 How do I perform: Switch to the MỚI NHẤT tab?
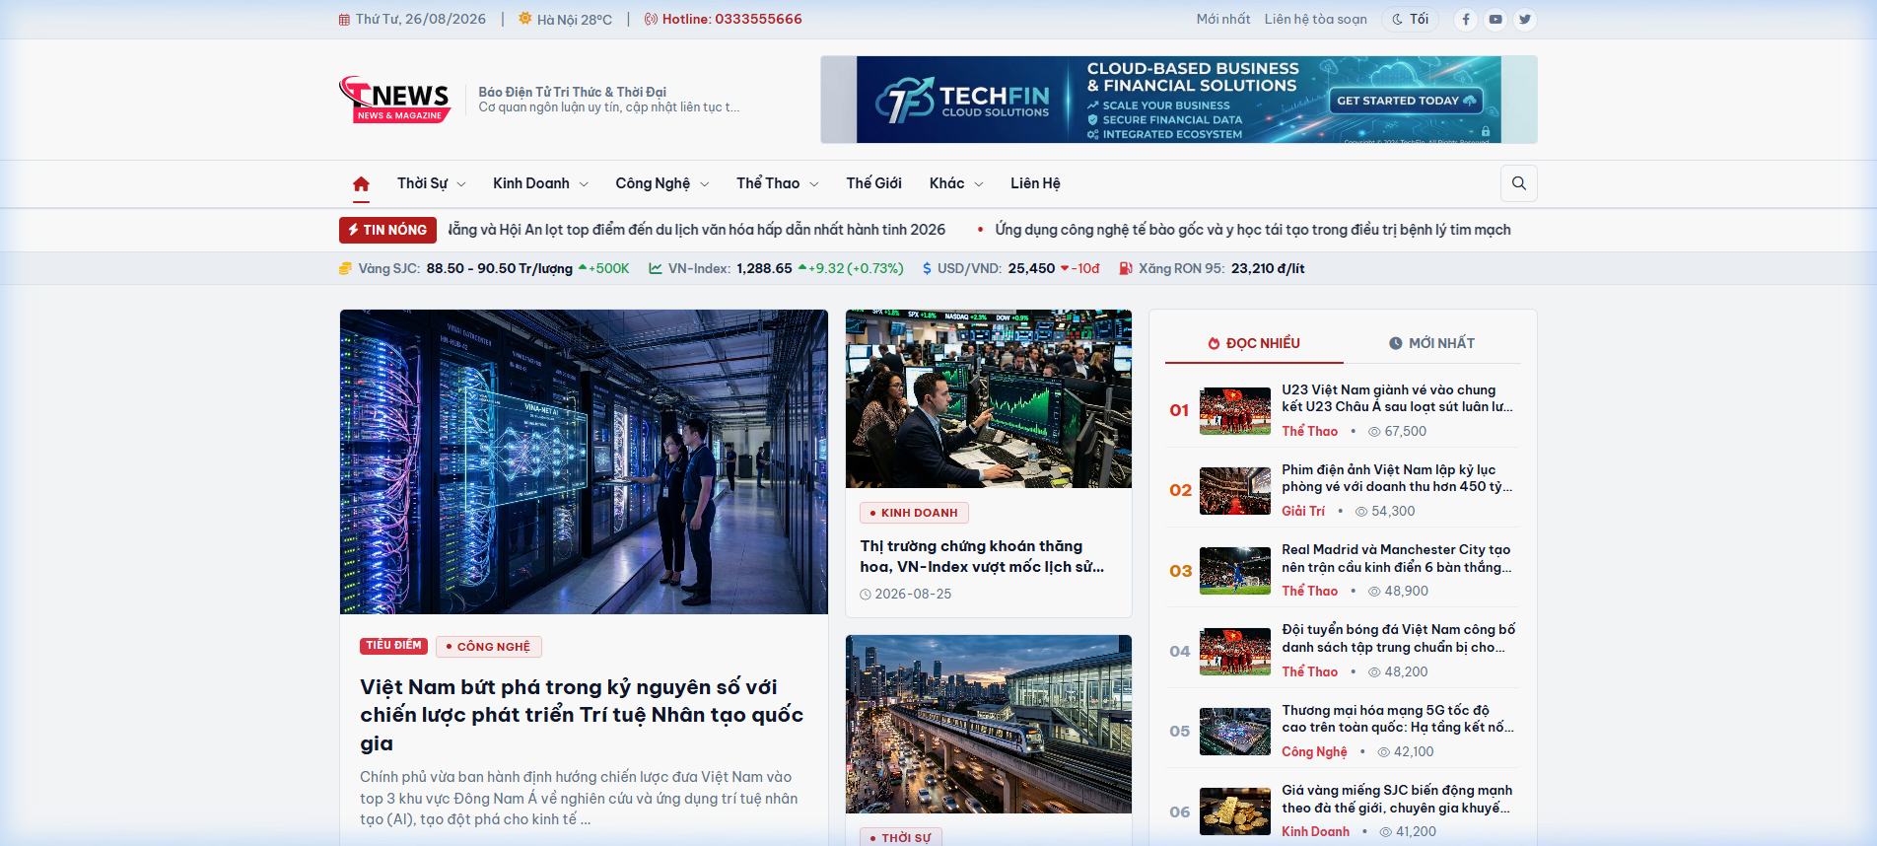(1431, 343)
